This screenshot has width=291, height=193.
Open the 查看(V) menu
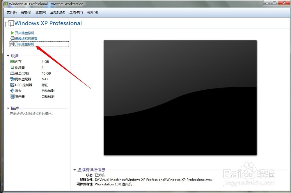41,13
